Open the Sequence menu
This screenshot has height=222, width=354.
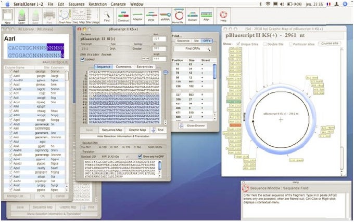pos(77,4)
